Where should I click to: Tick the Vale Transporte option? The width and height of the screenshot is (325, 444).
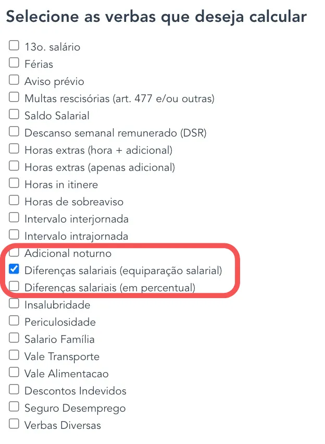coord(14,355)
